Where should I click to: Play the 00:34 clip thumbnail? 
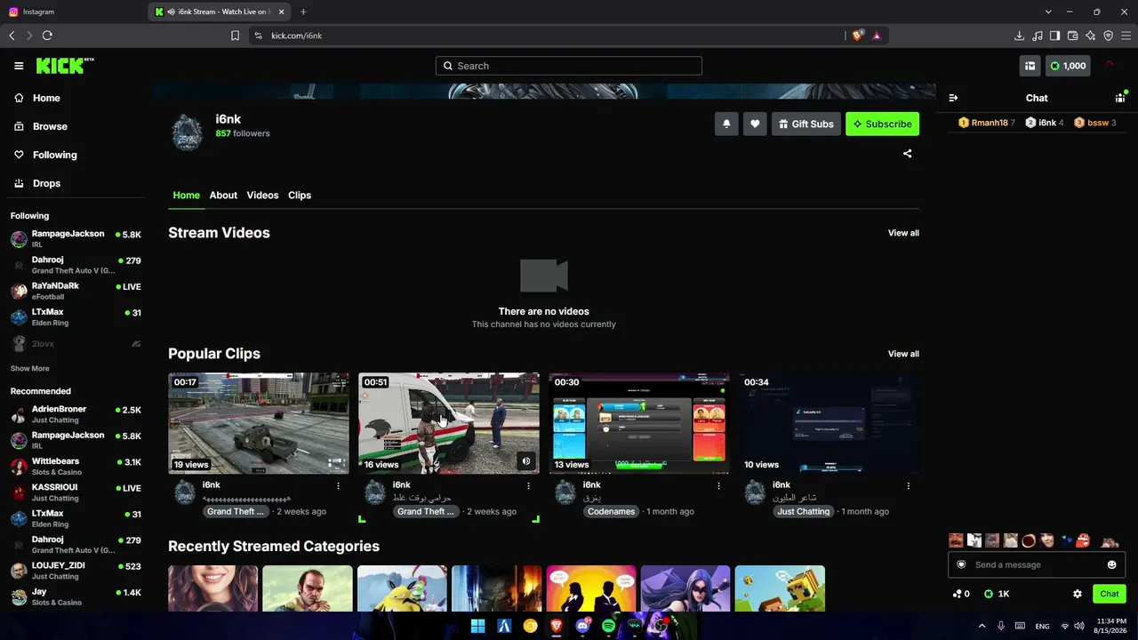tap(829, 423)
